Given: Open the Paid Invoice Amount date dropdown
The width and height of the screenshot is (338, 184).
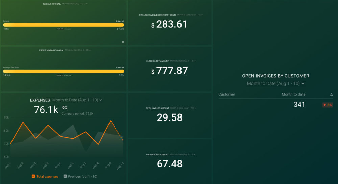Looking at the screenshot, I should (x=183, y=155).
